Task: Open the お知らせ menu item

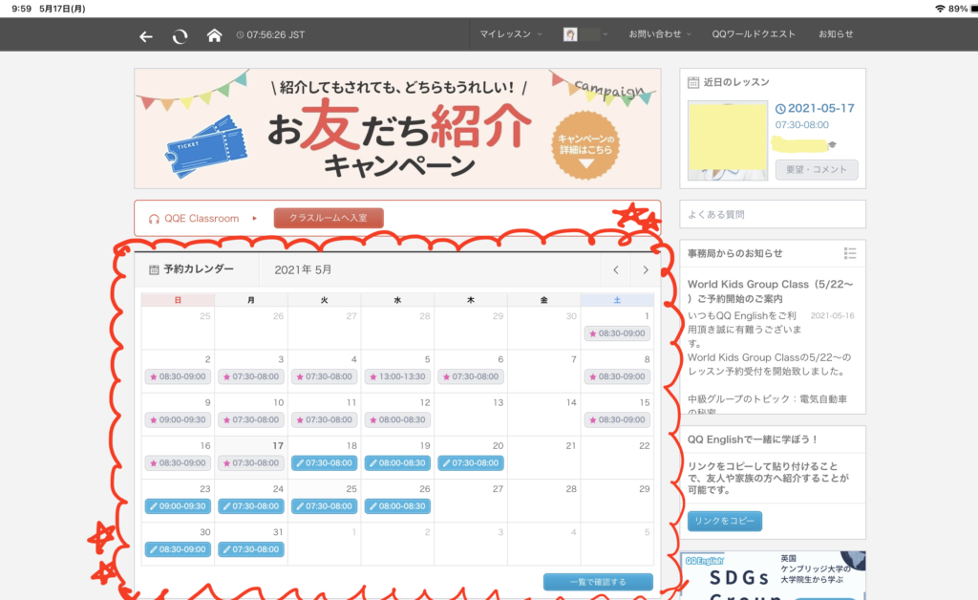Action: tap(836, 34)
